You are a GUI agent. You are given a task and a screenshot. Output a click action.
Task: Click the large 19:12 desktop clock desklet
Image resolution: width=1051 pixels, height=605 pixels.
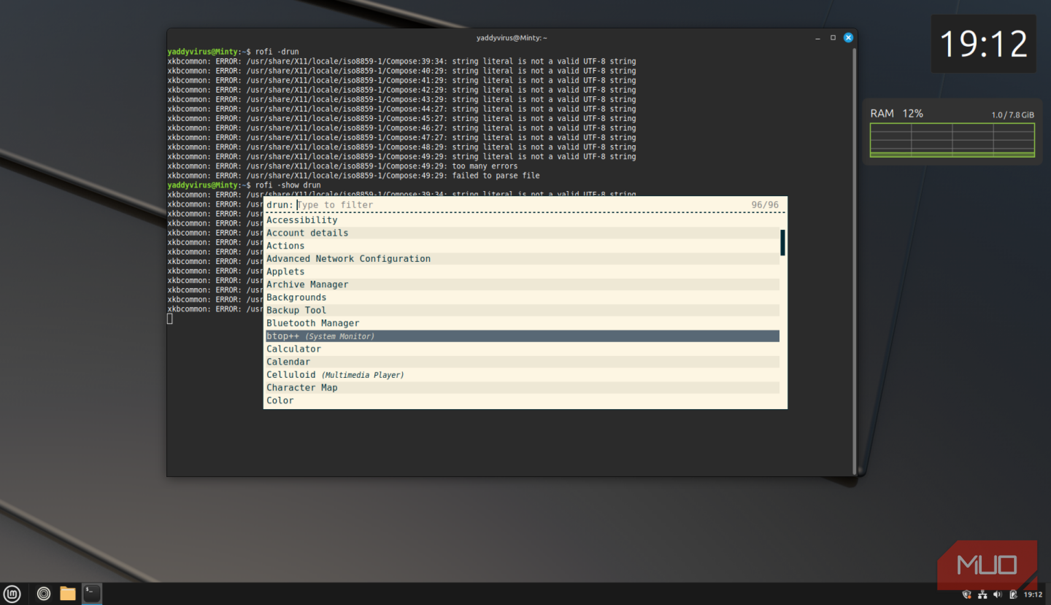pyautogui.click(x=983, y=44)
